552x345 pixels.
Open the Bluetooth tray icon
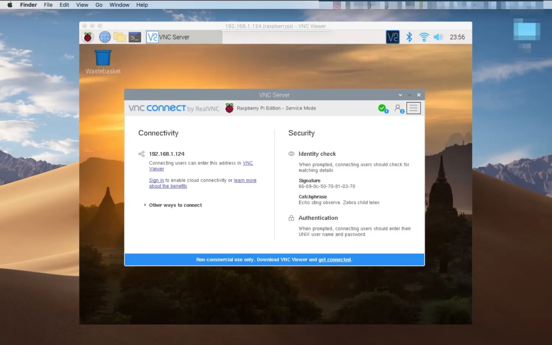[x=409, y=37]
